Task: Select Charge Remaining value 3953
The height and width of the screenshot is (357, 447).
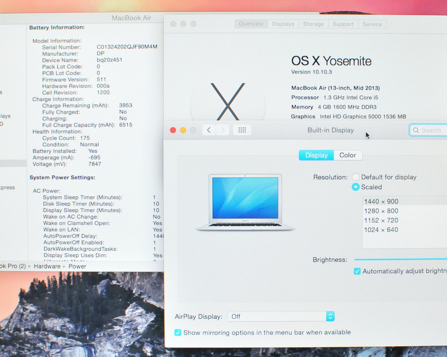Action: point(125,105)
